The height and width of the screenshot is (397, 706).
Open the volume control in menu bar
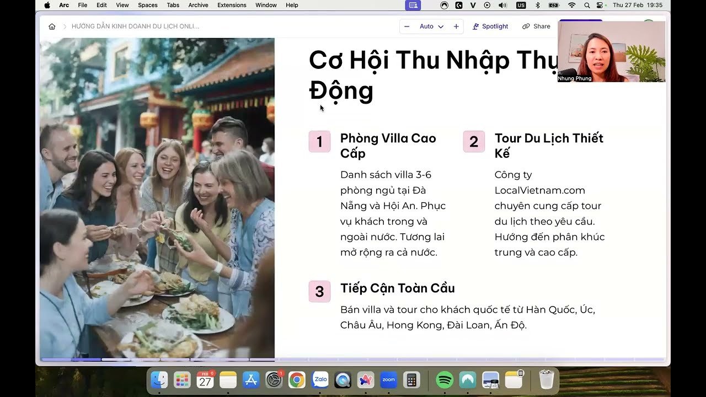(x=502, y=5)
